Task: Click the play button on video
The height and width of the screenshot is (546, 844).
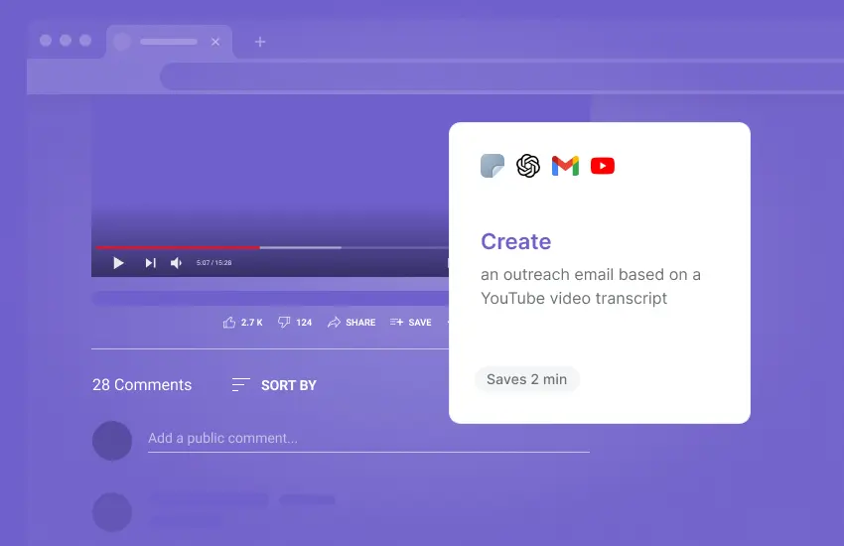Action: (118, 263)
